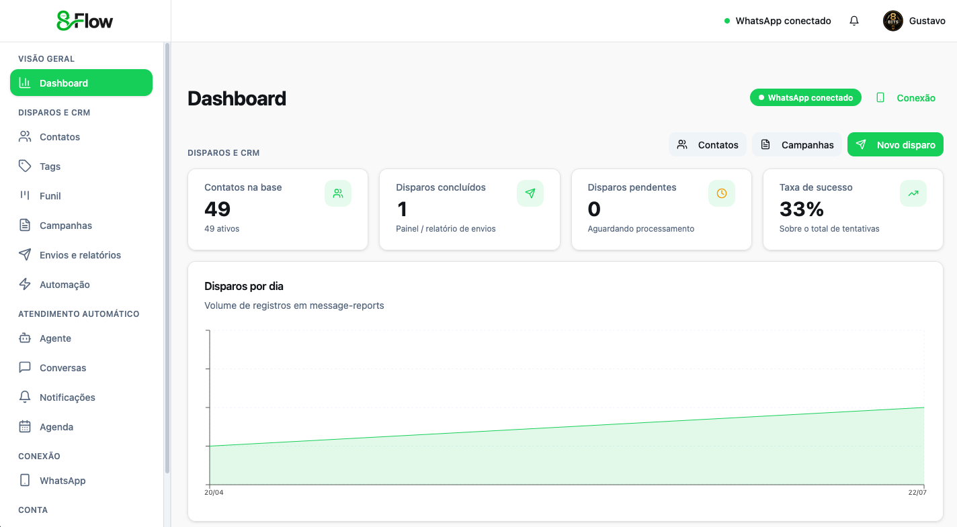Click the Gustavo profile avatar
This screenshot has width=957, height=527.
(893, 21)
